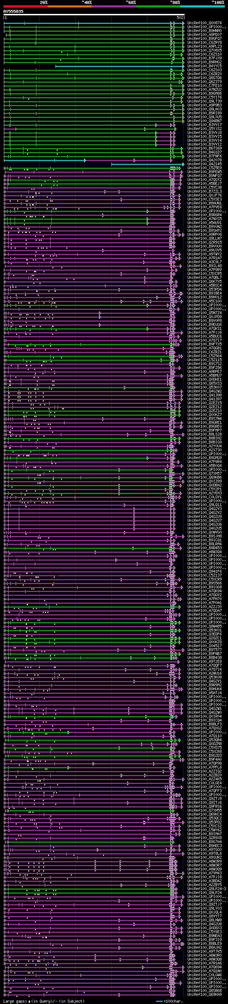The image size is (228, 1004).
Task: Open the UniRef100_B9RI89 entry
Action: click(204, 113)
